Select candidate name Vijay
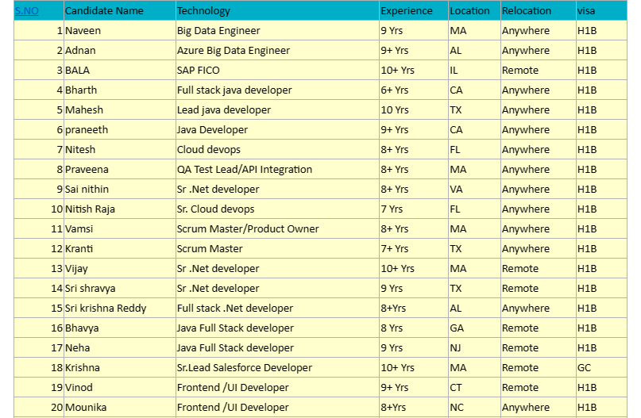Viewport: 641px width, 418px height. [x=76, y=269]
